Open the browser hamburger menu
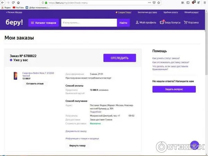Image resolution: width=208 pixels, height=156 pixels. 205,3
